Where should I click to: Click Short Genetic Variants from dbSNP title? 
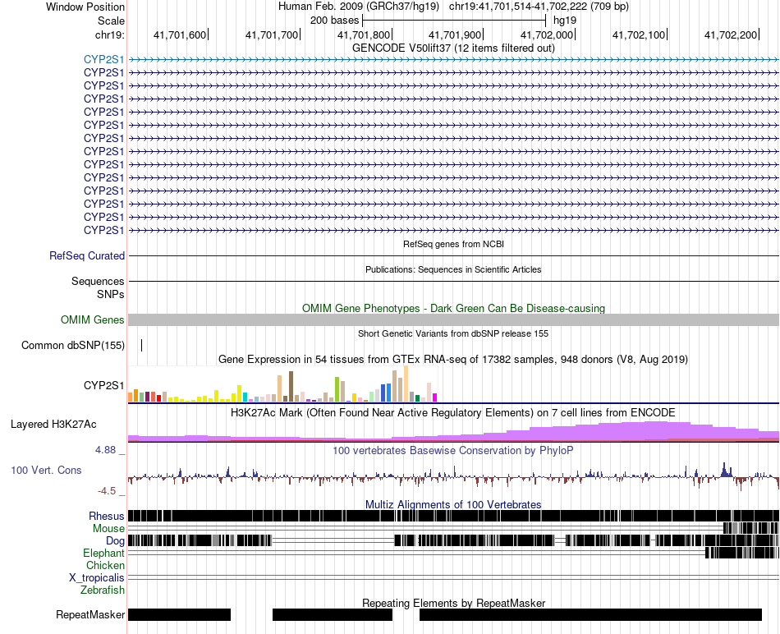pyautogui.click(x=453, y=334)
